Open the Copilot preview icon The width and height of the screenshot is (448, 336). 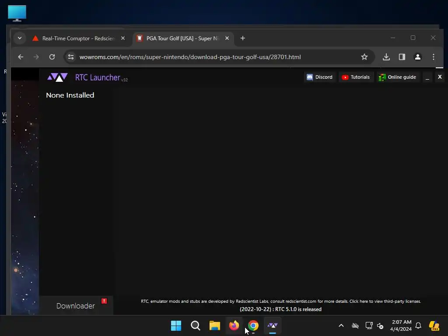pos(434,325)
